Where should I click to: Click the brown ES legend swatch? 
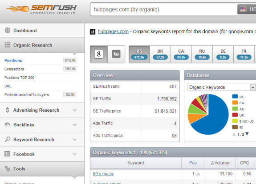(x=235, y=127)
